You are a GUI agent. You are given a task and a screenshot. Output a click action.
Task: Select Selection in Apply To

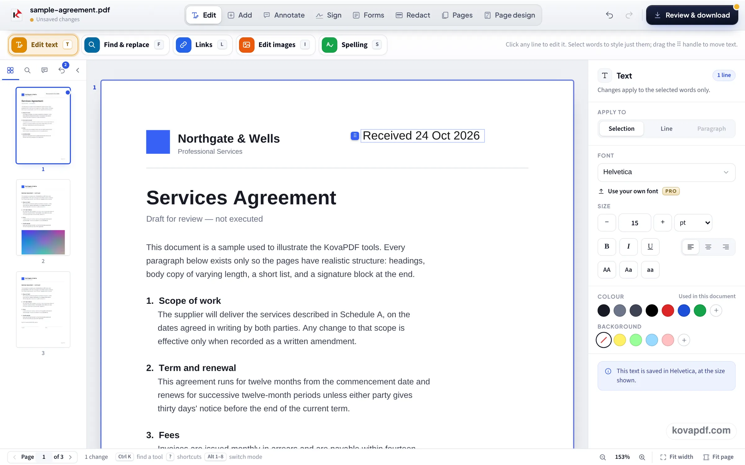[621, 129]
